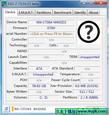The image size is (109, 115).
Task: Switch to the Device tab
Action: (10, 12)
